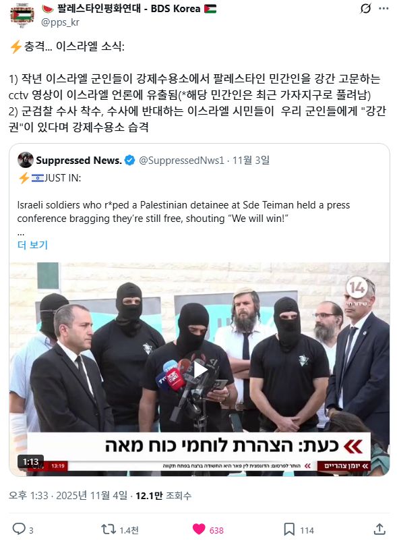Click the share upload icon

coord(379,529)
